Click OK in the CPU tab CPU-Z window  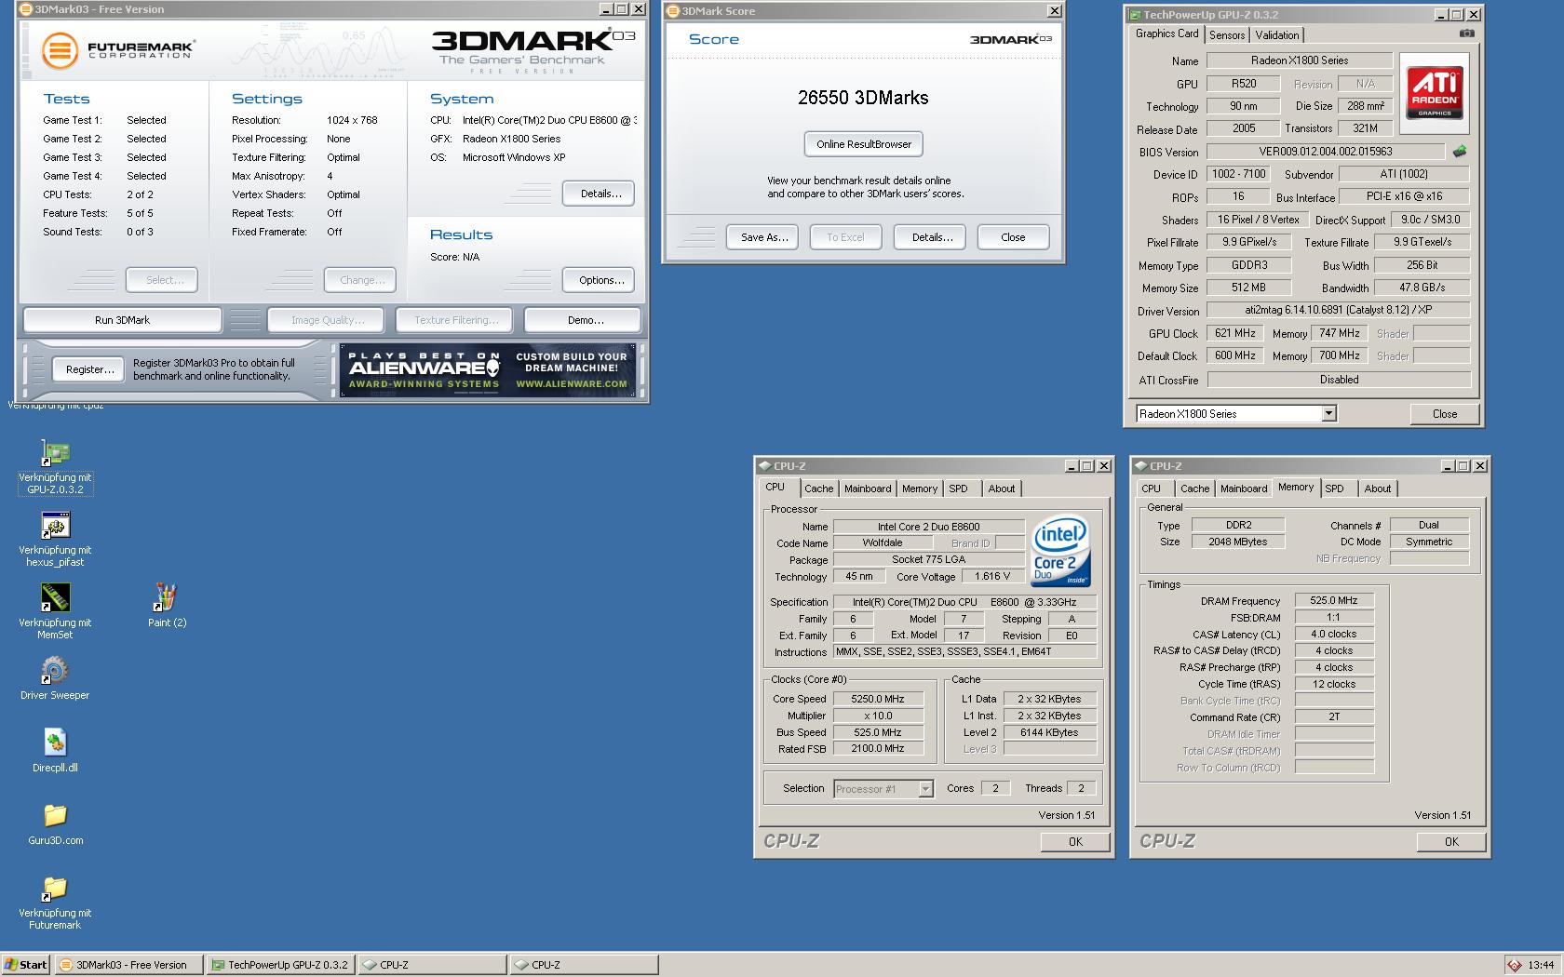coord(1075,841)
